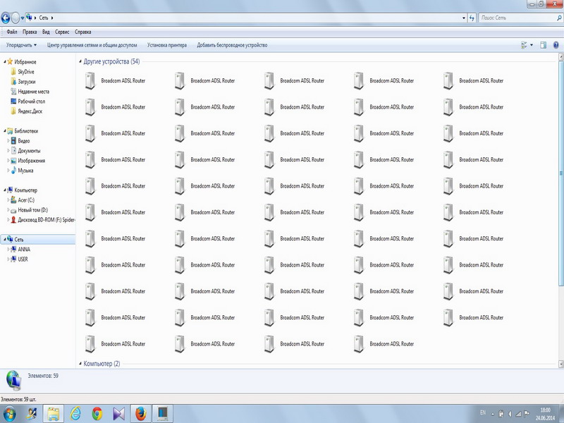Click Установка принтера
Image resolution: width=564 pixels, height=423 pixels.
167,45
